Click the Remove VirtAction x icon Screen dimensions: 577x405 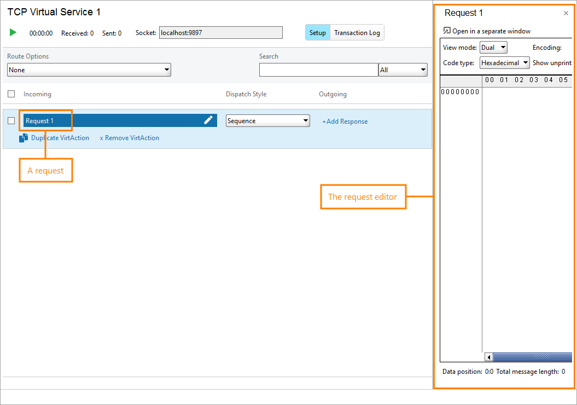click(x=103, y=138)
